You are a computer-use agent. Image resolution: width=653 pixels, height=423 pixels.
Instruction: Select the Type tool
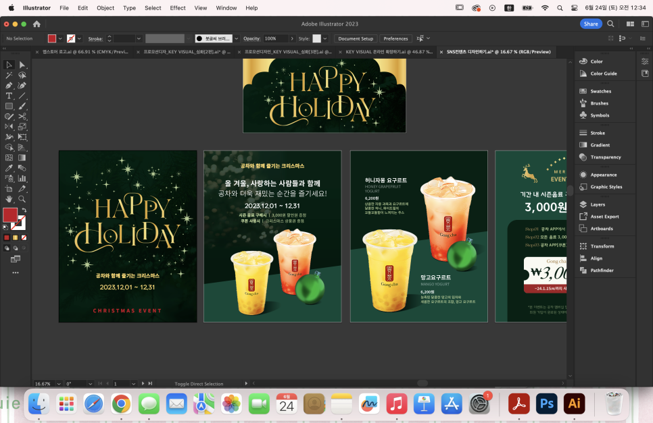pos(9,96)
